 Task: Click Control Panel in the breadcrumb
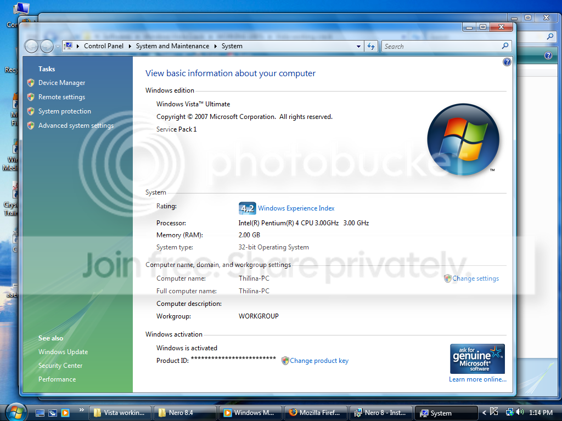(x=104, y=46)
